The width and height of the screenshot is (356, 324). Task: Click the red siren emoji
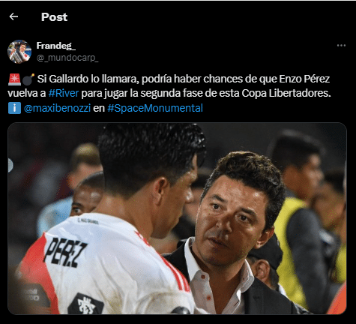(14, 79)
